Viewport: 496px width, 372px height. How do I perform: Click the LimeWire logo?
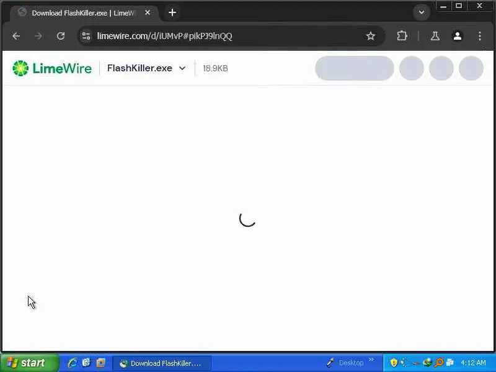click(52, 68)
